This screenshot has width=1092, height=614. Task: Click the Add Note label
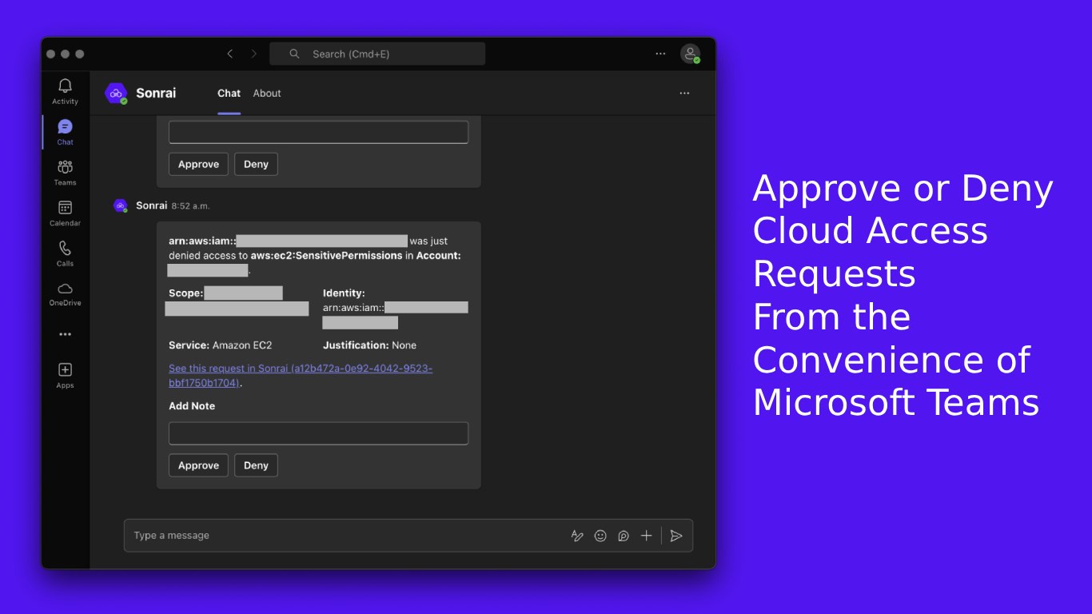coord(192,406)
